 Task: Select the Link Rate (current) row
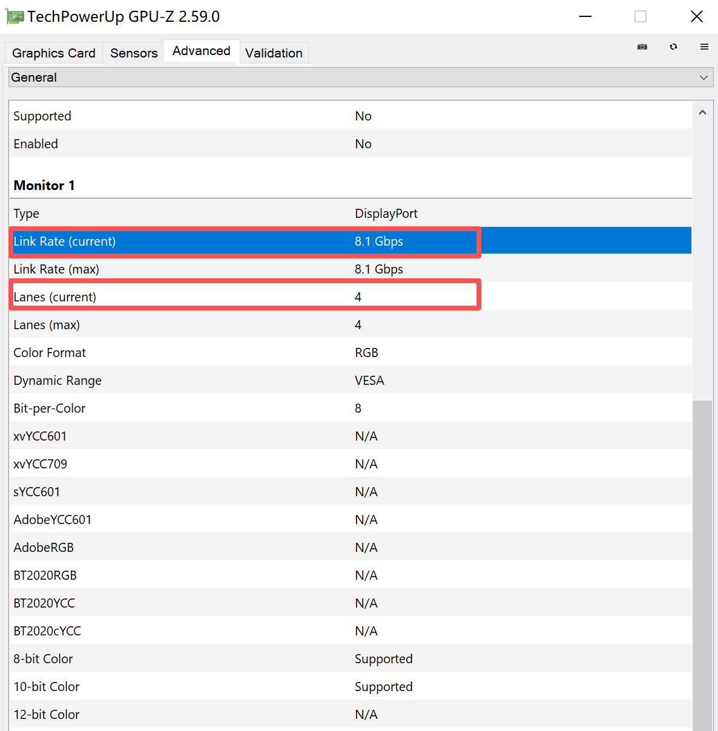tap(351, 241)
